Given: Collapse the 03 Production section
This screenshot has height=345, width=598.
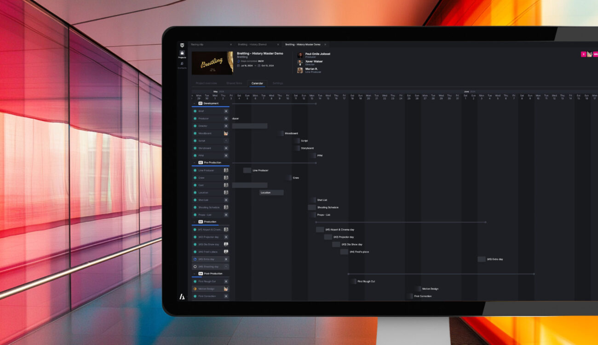Looking at the screenshot, I should (195, 222).
